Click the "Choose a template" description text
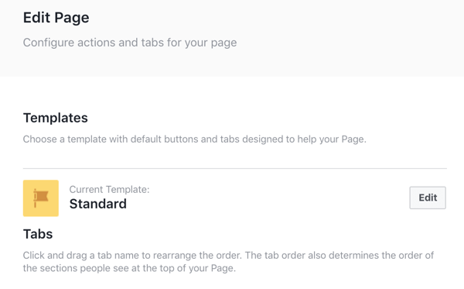This screenshot has height=289, width=464. (x=194, y=139)
